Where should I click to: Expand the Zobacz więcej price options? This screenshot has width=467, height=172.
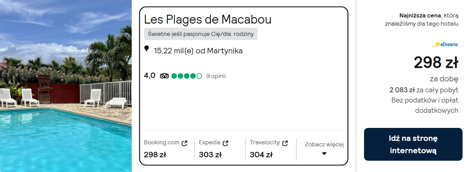[x=324, y=145]
